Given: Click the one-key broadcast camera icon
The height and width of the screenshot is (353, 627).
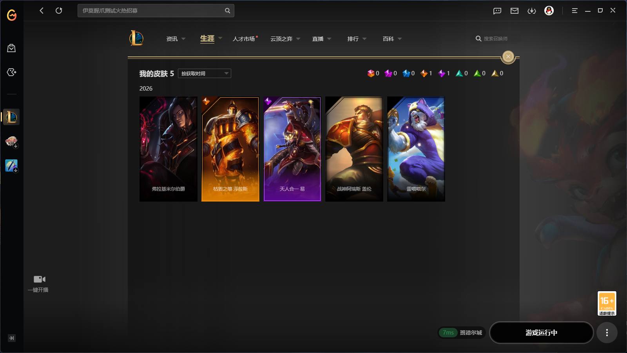Looking at the screenshot, I should pos(39,279).
